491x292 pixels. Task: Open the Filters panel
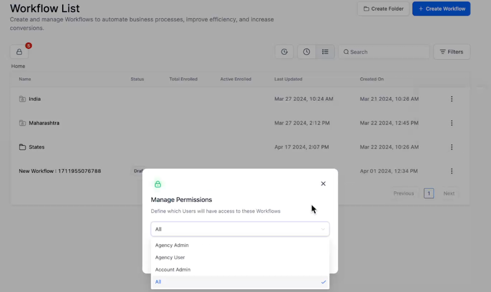pos(452,52)
